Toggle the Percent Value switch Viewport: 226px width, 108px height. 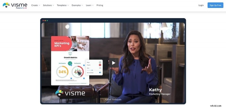click(100, 73)
